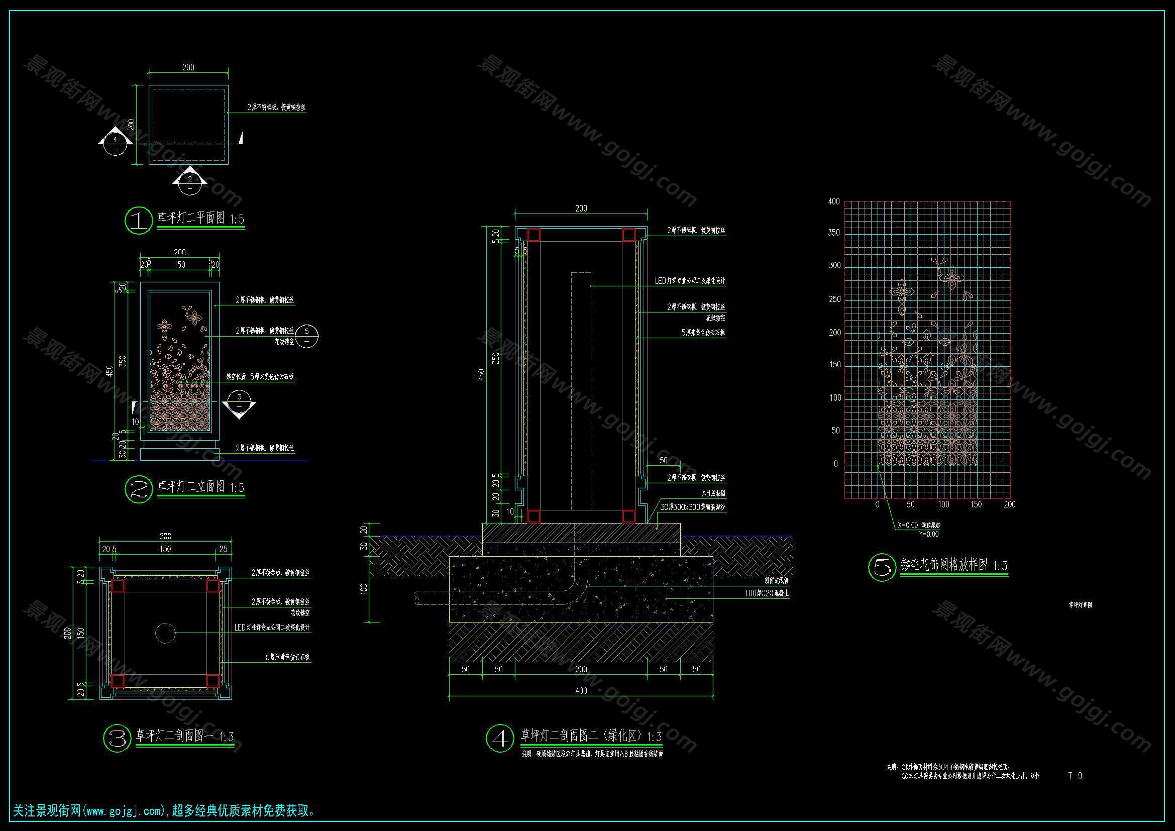Select section cut symbol 4 on plan view
Viewport: 1175px width, 831px height.
tap(115, 143)
